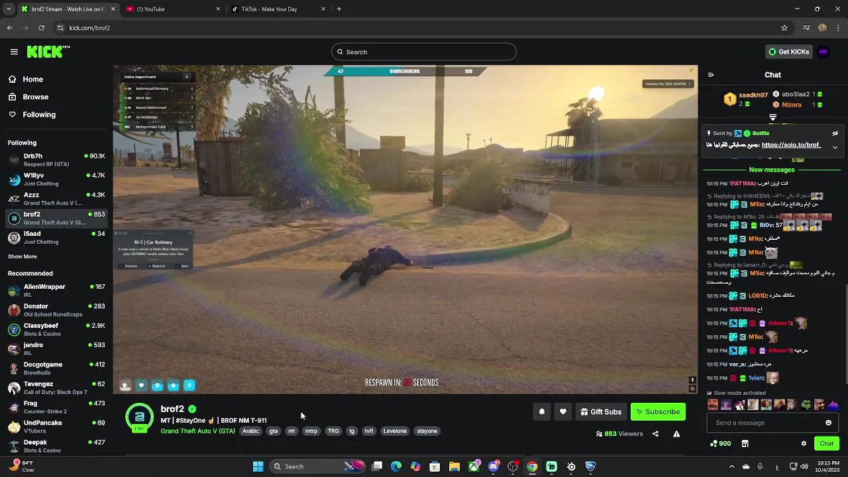
Task: Open Docgotgame recommended channel
Action: [56, 368]
